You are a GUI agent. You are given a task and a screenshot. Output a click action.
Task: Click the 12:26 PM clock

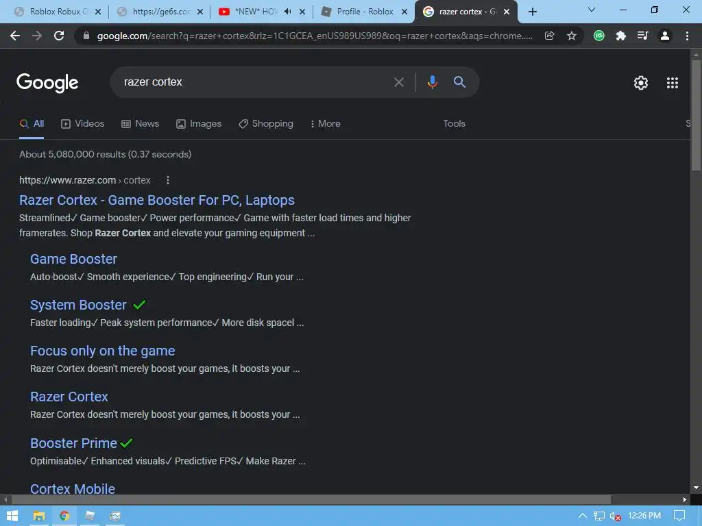pyautogui.click(x=644, y=516)
